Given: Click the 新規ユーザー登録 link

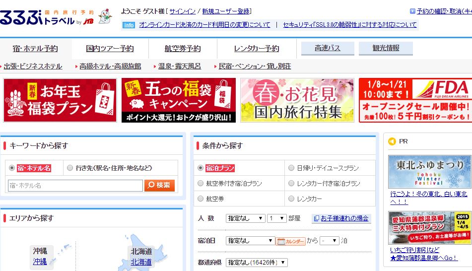Looking at the screenshot, I should pyautogui.click(x=226, y=11).
